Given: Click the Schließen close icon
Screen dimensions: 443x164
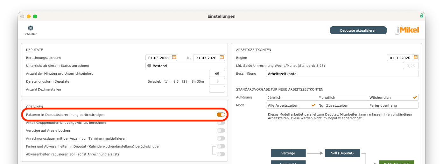Looking at the screenshot, I should 31,28.
